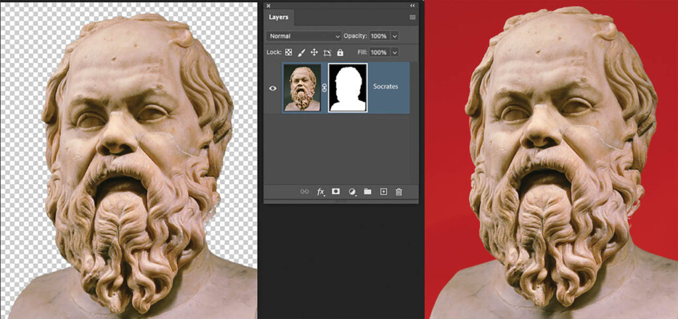Open the Normal blend mode dropdown
678x319 pixels.
coord(304,36)
